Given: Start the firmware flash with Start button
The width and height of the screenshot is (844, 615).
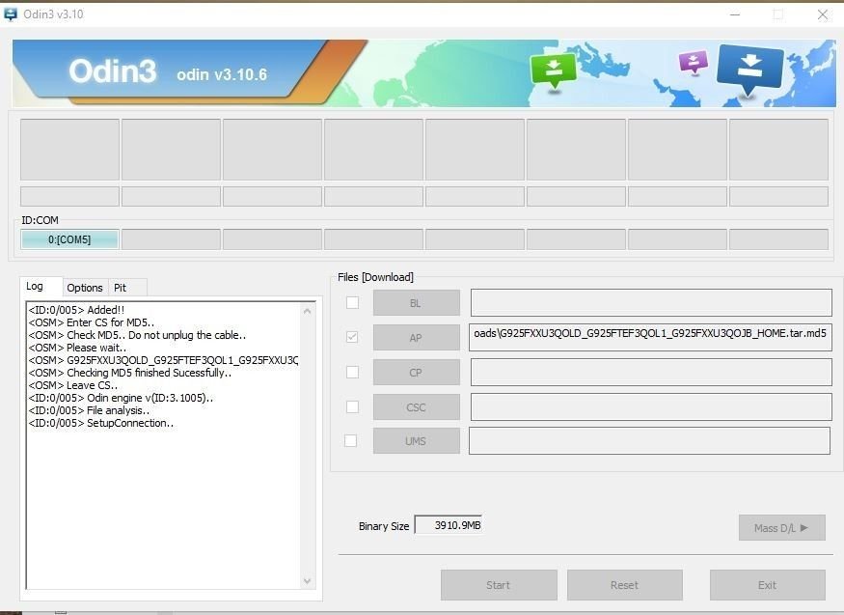Looking at the screenshot, I should coord(499,585).
